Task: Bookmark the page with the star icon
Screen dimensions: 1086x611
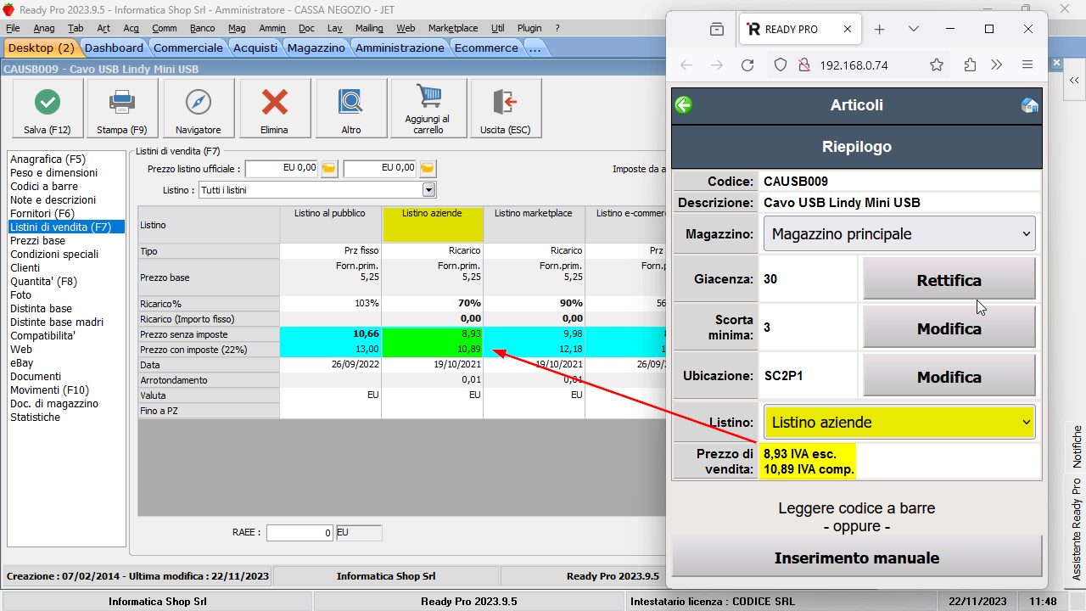Action: pyautogui.click(x=937, y=65)
